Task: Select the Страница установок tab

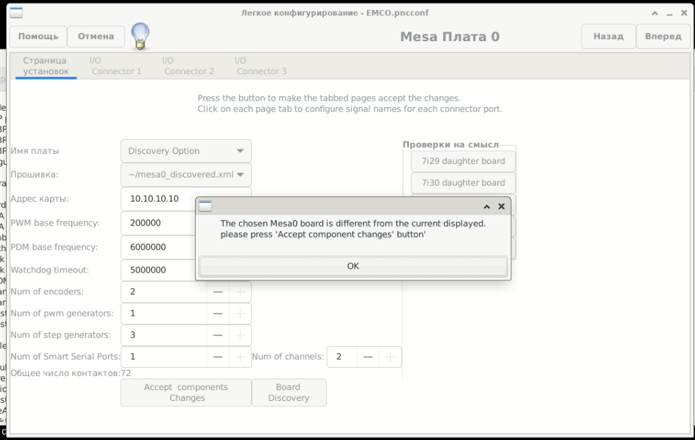Action: tap(46, 65)
